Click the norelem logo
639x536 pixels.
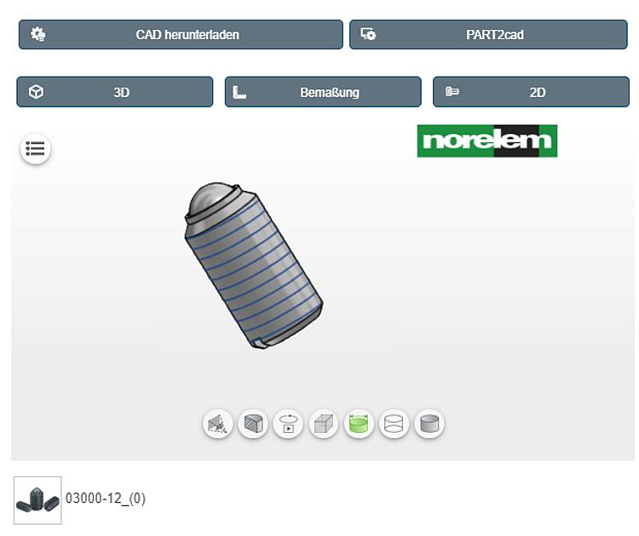pos(486,141)
